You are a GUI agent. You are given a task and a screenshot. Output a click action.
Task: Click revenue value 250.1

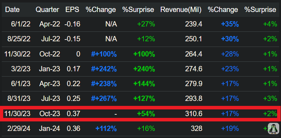point(194,39)
